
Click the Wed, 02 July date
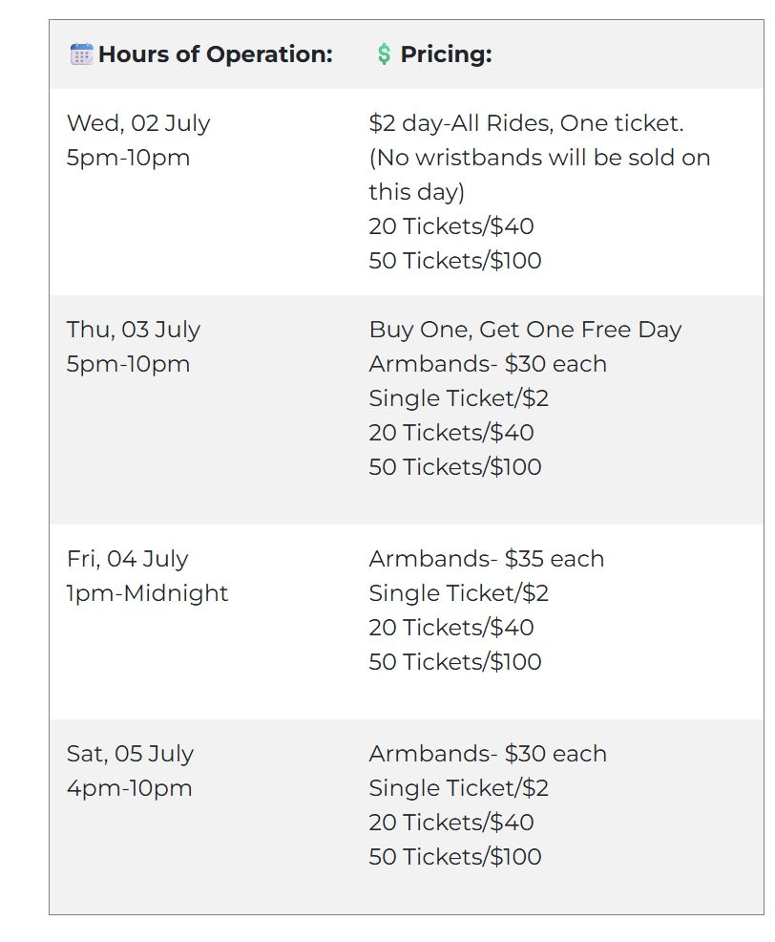(138, 123)
